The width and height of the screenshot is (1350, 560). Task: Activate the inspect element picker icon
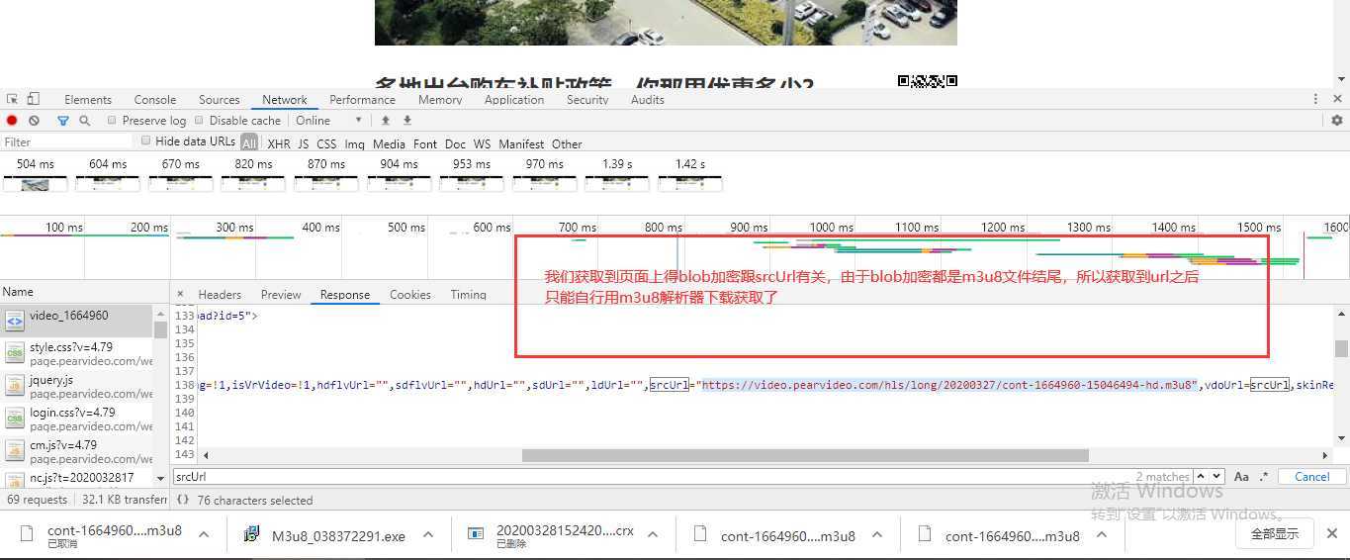coord(12,99)
